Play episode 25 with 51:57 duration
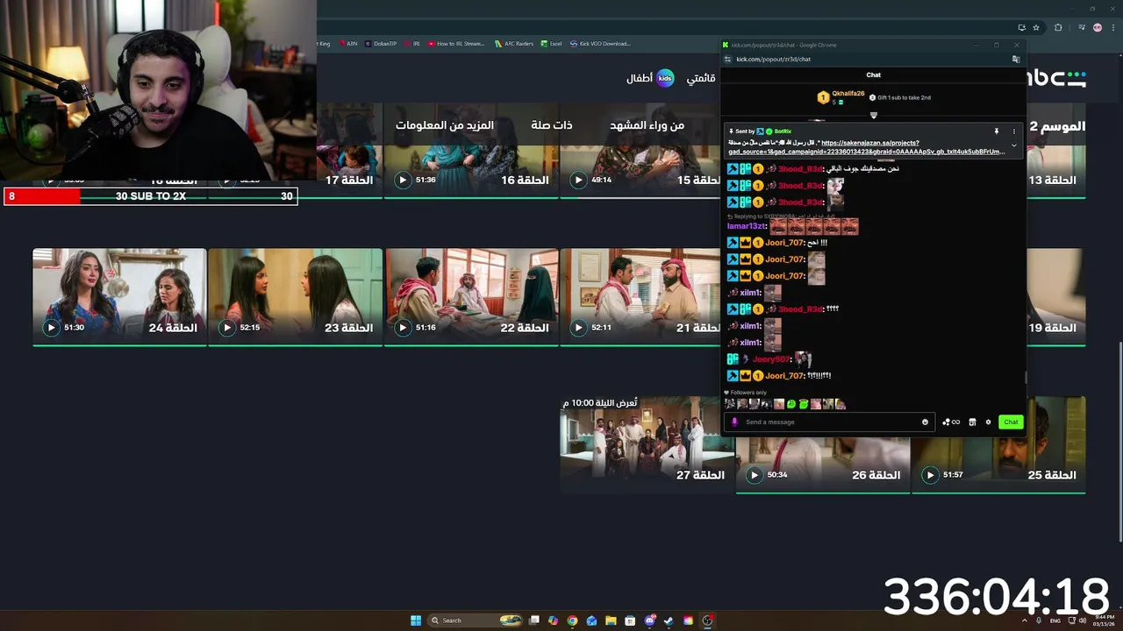The width and height of the screenshot is (1123, 631). [930, 475]
